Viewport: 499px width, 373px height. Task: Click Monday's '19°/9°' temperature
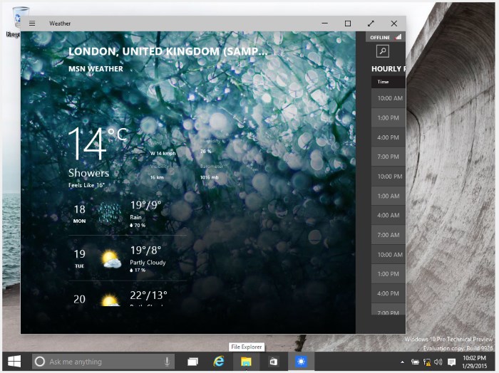[x=145, y=205]
